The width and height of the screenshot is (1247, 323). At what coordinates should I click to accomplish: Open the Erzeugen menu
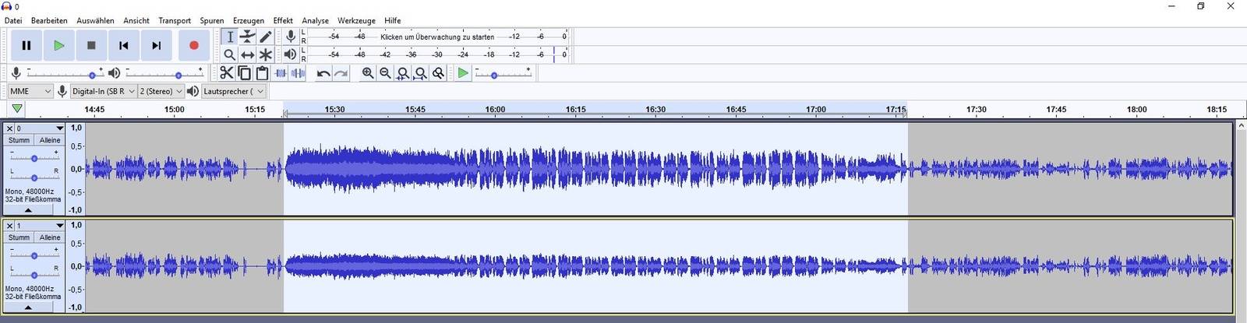coord(249,20)
